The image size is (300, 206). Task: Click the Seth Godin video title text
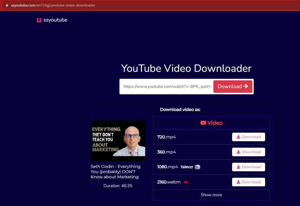coord(115,172)
